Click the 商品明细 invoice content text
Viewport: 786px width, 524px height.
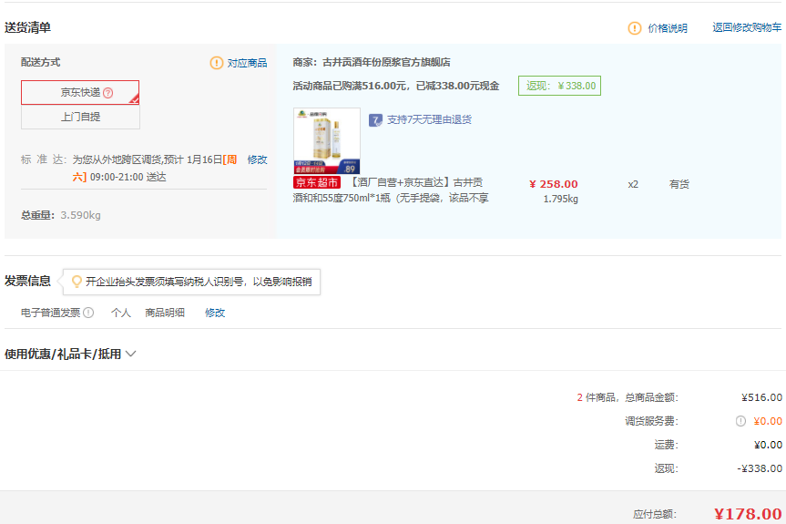tap(165, 313)
